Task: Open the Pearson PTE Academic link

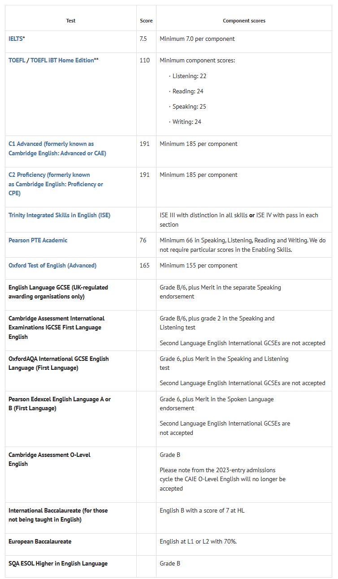Action: coord(38,241)
